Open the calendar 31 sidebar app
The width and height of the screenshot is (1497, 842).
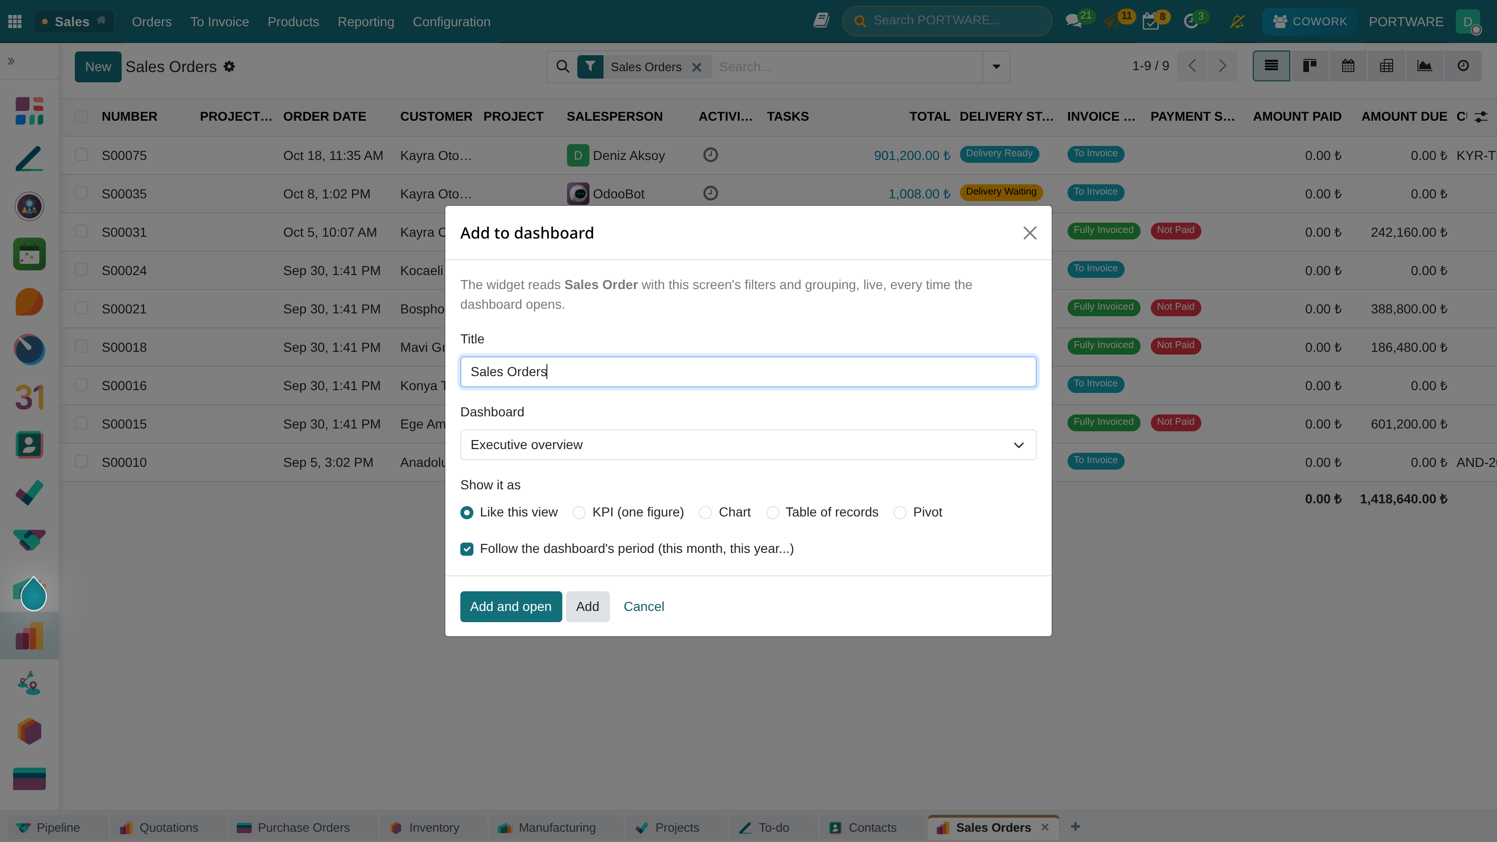[29, 398]
